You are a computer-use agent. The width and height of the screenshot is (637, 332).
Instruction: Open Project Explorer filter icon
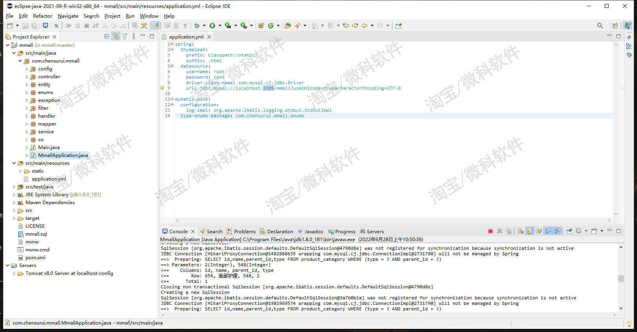[125, 36]
